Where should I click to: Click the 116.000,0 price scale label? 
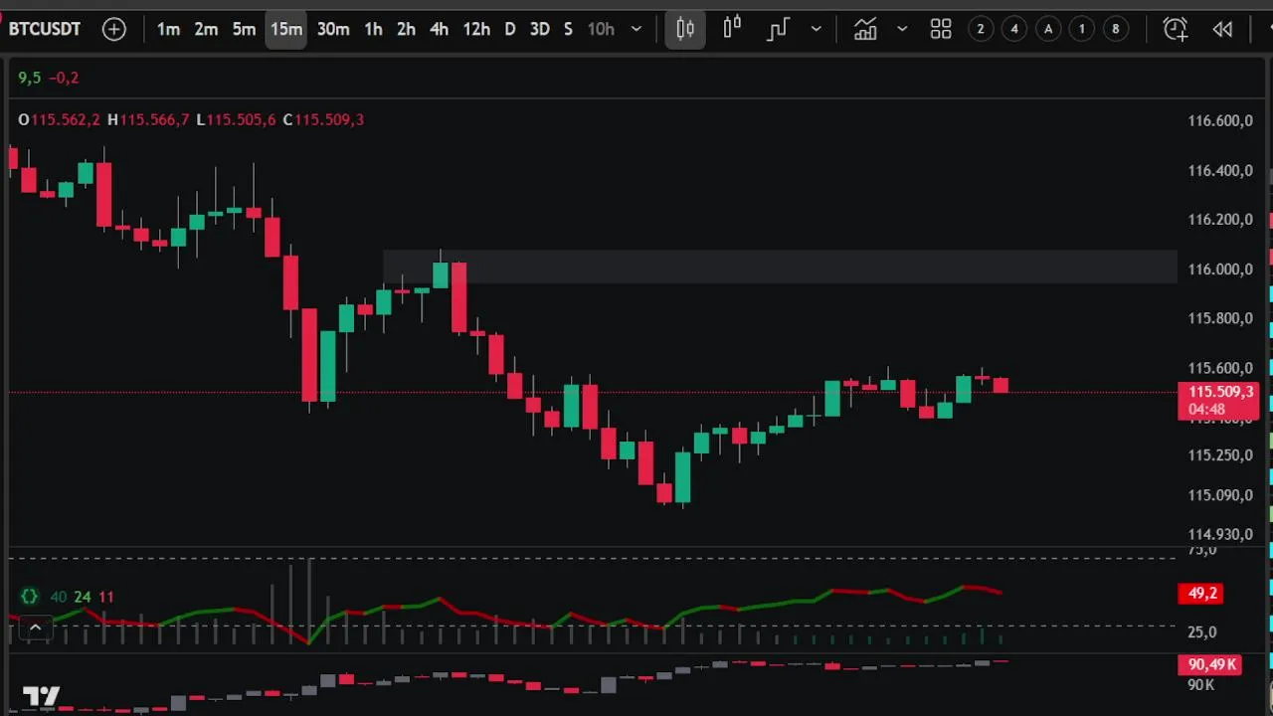pos(1220,268)
